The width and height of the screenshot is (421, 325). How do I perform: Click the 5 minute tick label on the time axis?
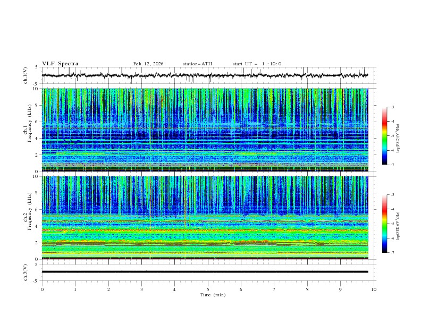pyautogui.click(x=208, y=289)
